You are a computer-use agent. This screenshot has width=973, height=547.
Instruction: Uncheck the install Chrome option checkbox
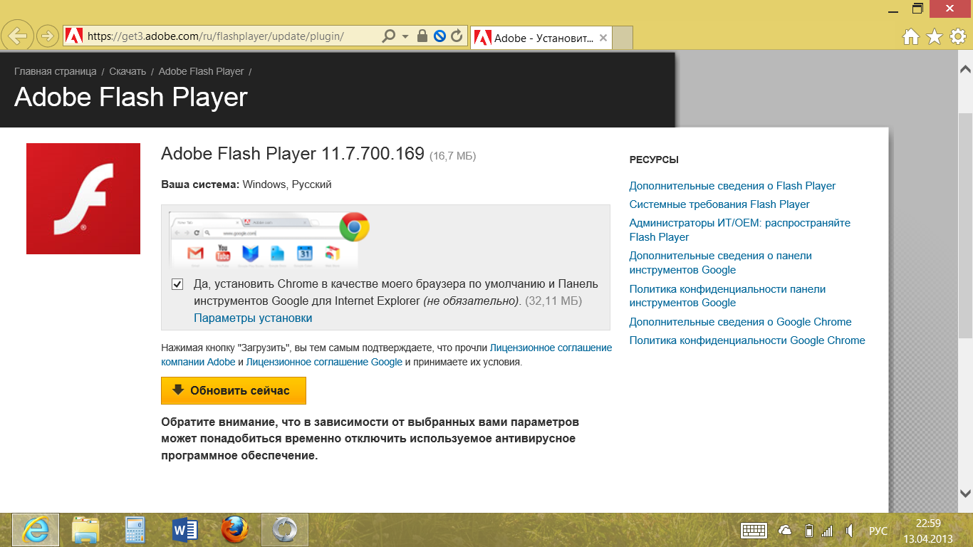(177, 284)
